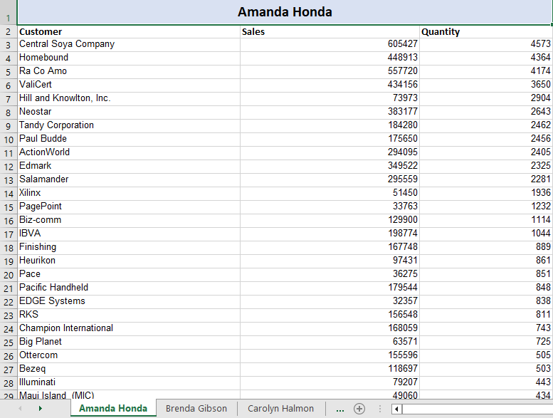
Task: Click the Central Soya Company cell
Action: tap(129, 45)
